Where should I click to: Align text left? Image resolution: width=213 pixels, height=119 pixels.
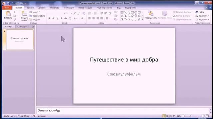(90, 18)
